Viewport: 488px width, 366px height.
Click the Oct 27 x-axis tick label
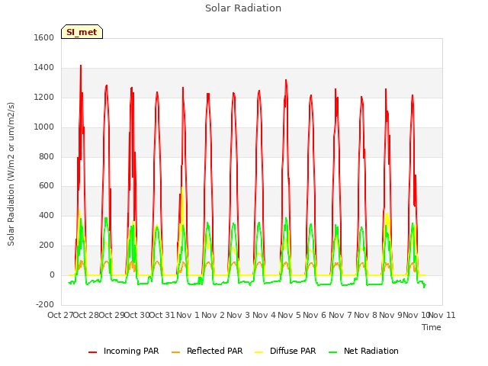pyautogui.click(x=60, y=315)
